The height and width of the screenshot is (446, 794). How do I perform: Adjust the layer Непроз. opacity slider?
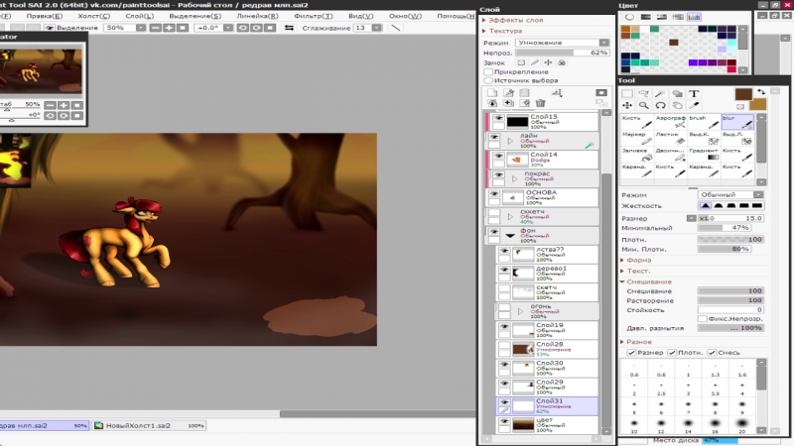click(x=562, y=53)
